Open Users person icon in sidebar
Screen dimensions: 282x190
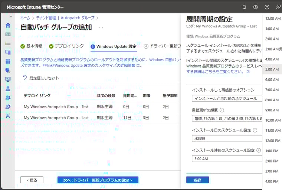coord(8,88)
